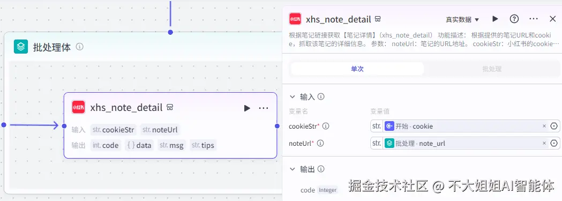Click the cookieStr value field 开始 · cookie

point(465,126)
